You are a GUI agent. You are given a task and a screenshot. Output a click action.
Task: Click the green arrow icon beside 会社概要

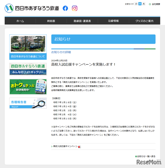pyautogui.click(x=150, y=4)
